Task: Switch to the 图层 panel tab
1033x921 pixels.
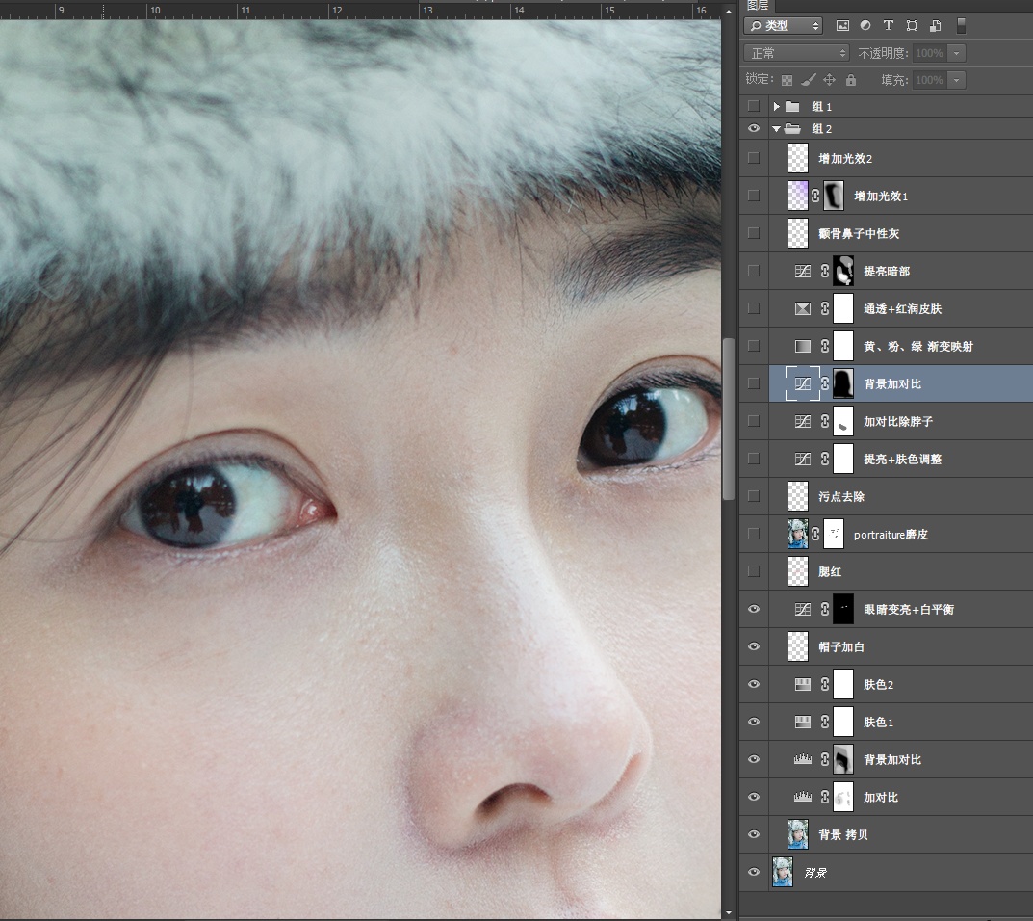Action: [758, 5]
